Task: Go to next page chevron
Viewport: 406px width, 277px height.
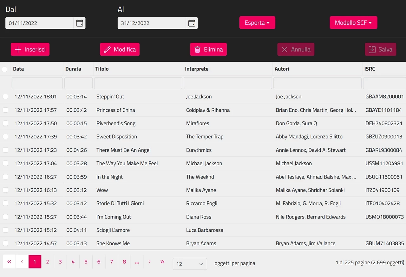Action: point(150,262)
